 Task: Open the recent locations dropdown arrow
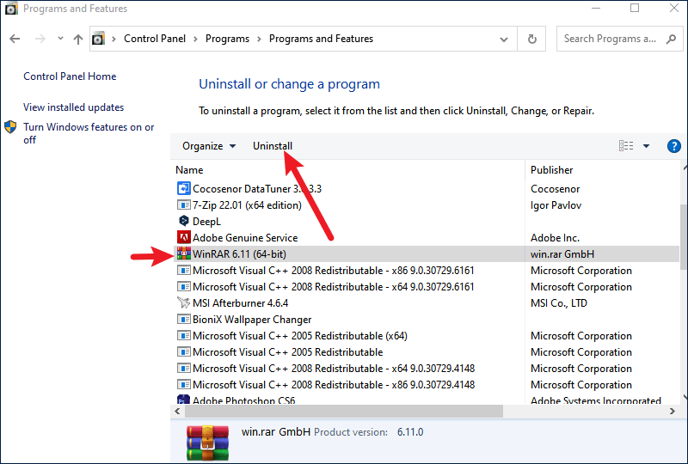point(60,39)
